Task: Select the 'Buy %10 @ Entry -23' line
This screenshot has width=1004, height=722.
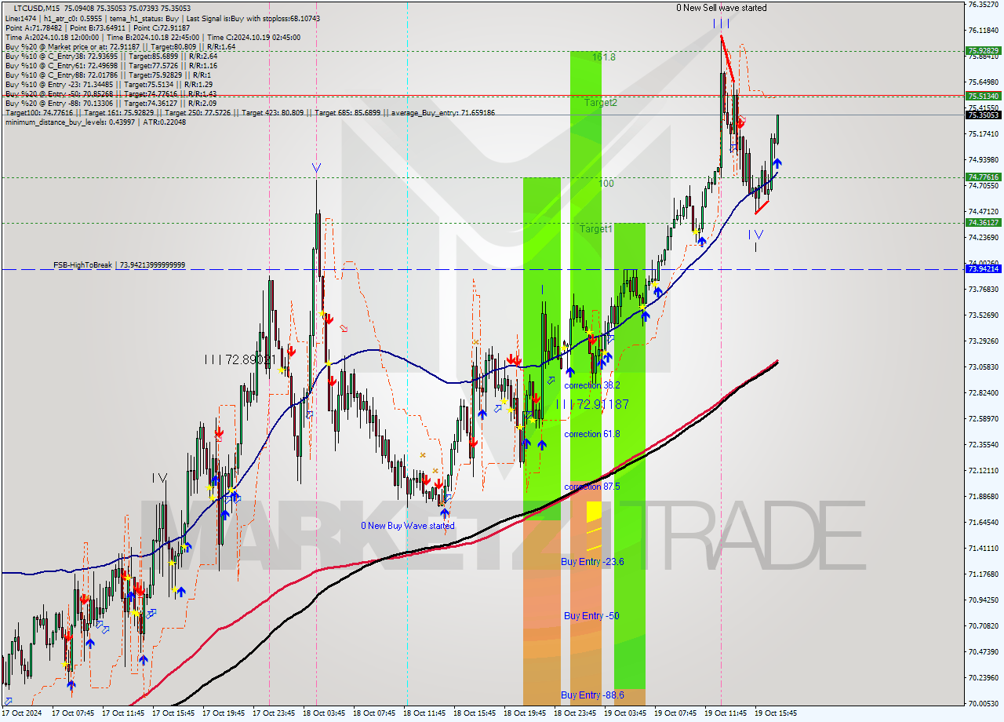Action: click(x=108, y=84)
